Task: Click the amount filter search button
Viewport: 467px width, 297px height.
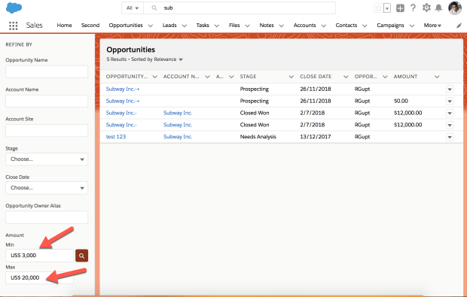Action: click(81, 256)
